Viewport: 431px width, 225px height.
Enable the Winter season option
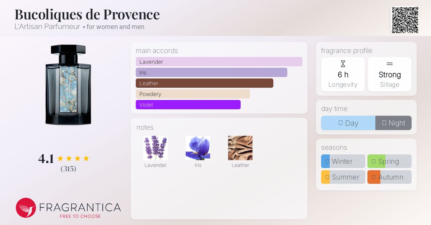click(x=343, y=161)
